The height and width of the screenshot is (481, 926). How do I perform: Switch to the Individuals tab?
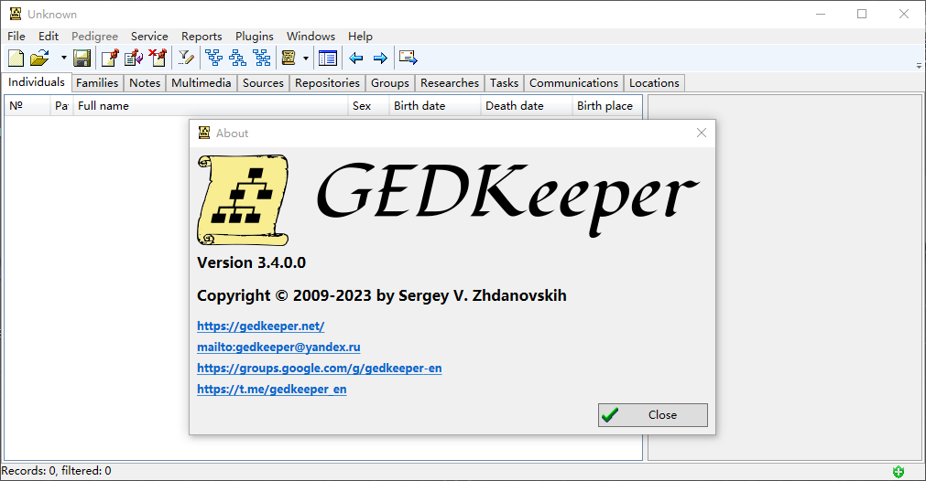point(37,82)
